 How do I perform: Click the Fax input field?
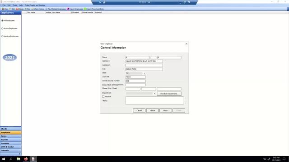[149, 89]
